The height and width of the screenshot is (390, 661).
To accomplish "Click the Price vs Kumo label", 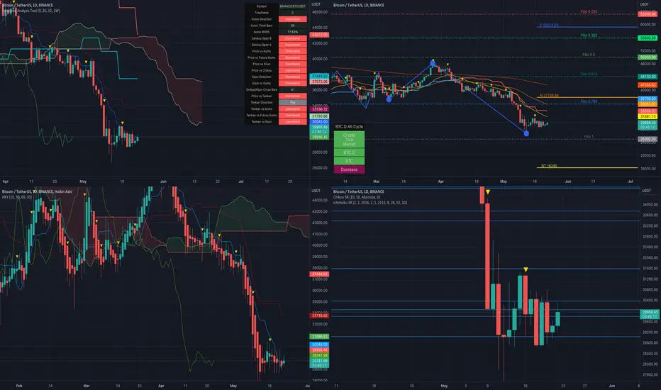I will point(262,51).
